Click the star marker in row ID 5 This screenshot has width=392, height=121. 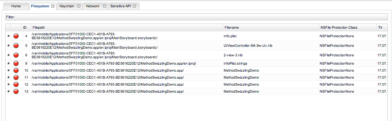coord(9,46)
